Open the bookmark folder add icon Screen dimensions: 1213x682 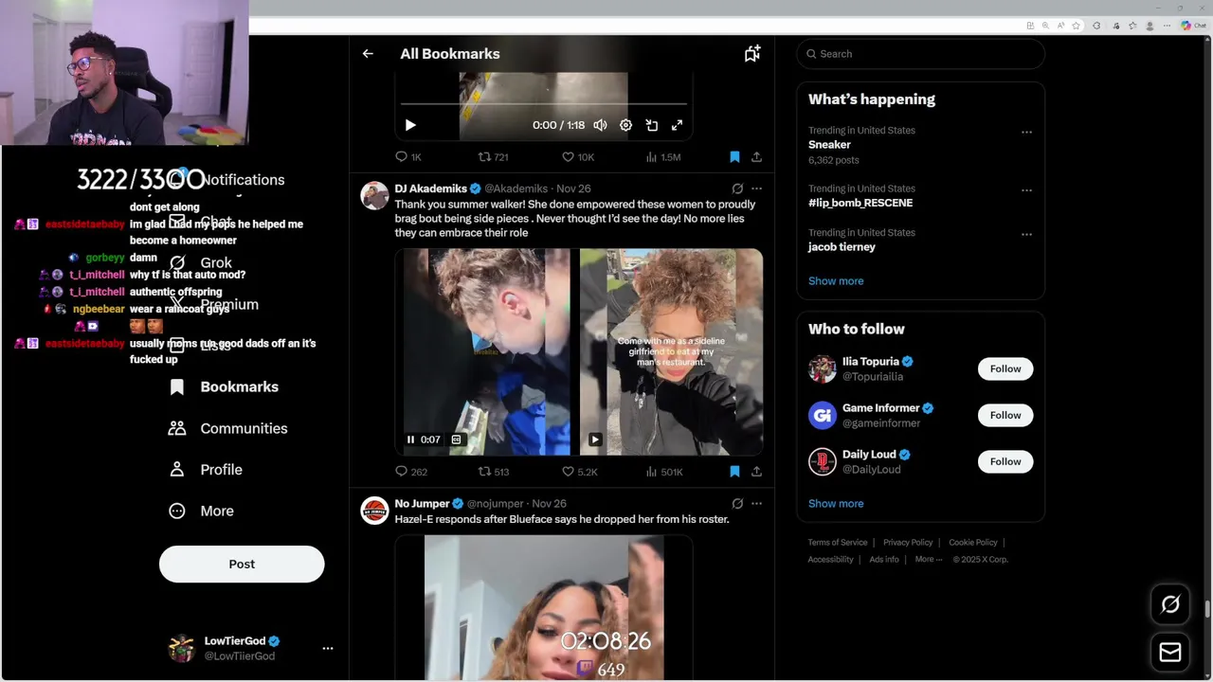pos(752,54)
